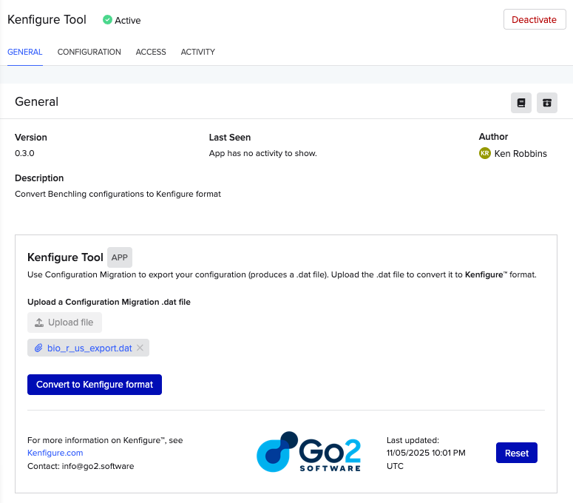This screenshot has width=573, height=503.
Task: Open the Configuration tab
Action: [89, 53]
